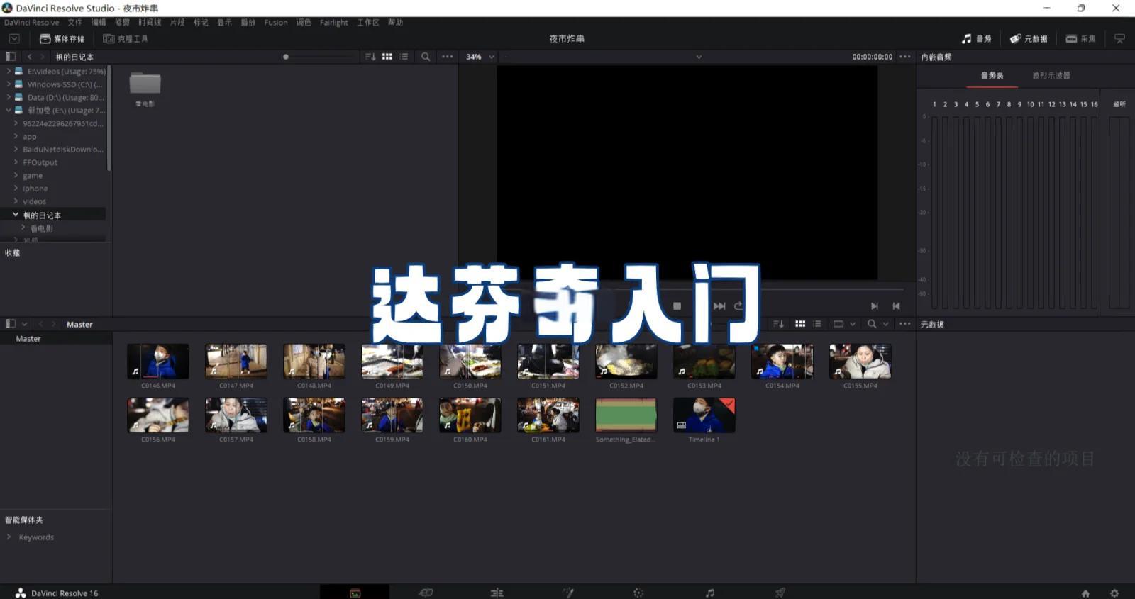Switch media pool to list view
Image resolution: width=1135 pixels, height=599 pixels.
tap(817, 324)
